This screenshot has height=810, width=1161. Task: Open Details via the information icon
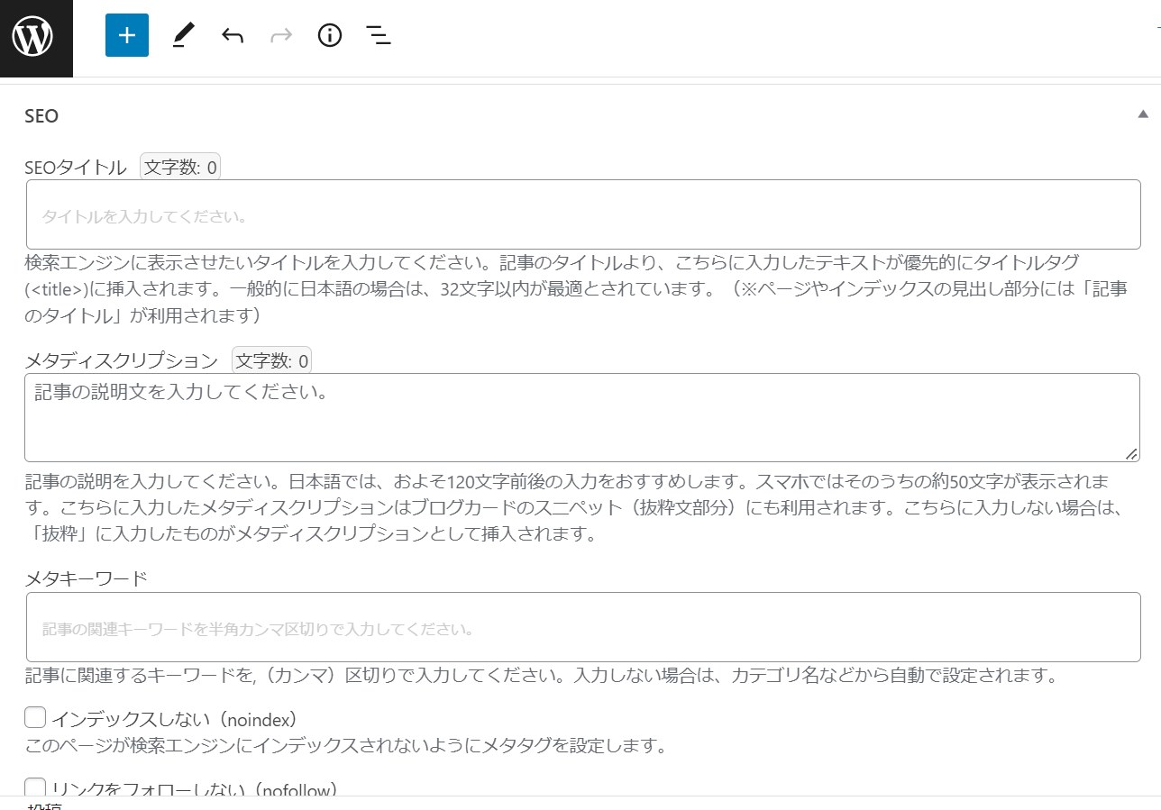point(329,35)
